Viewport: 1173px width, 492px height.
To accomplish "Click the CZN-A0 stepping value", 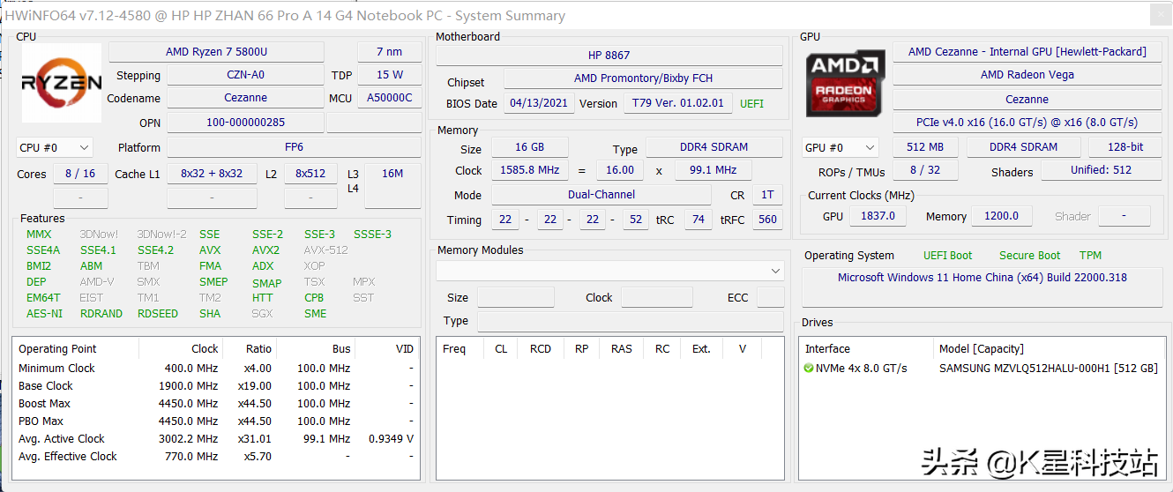I will [245, 75].
